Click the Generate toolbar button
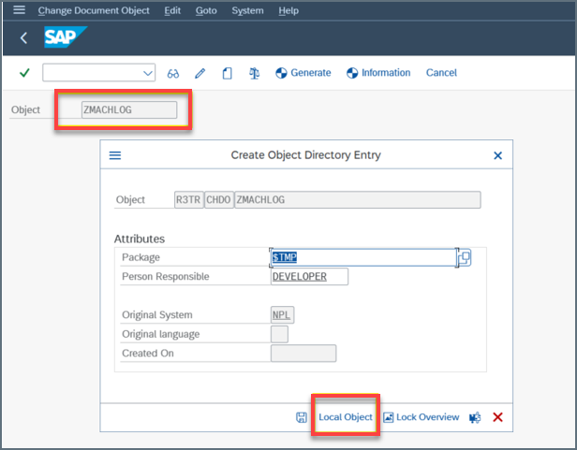This screenshot has height=450, width=577. (303, 73)
